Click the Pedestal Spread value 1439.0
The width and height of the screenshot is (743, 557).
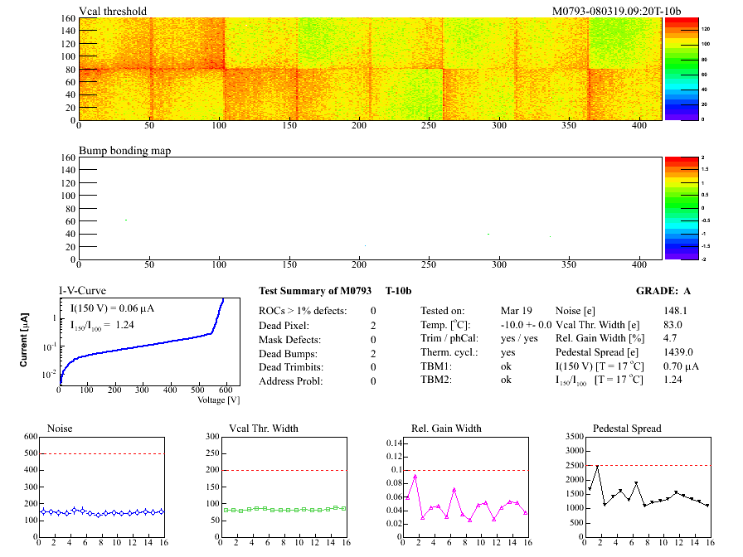678,352
